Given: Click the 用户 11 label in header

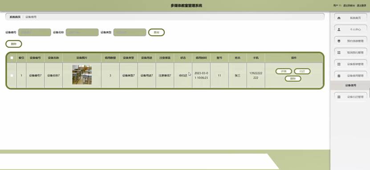Looking at the screenshot, I should [x=337, y=5].
